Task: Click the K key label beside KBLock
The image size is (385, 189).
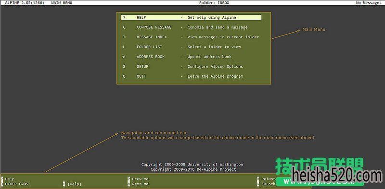Action: click(258, 184)
